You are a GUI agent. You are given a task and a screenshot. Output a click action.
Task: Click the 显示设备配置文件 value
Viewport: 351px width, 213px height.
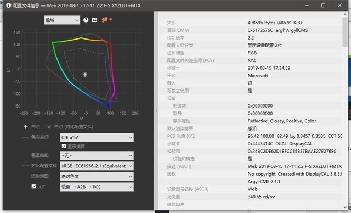tap(265, 45)
